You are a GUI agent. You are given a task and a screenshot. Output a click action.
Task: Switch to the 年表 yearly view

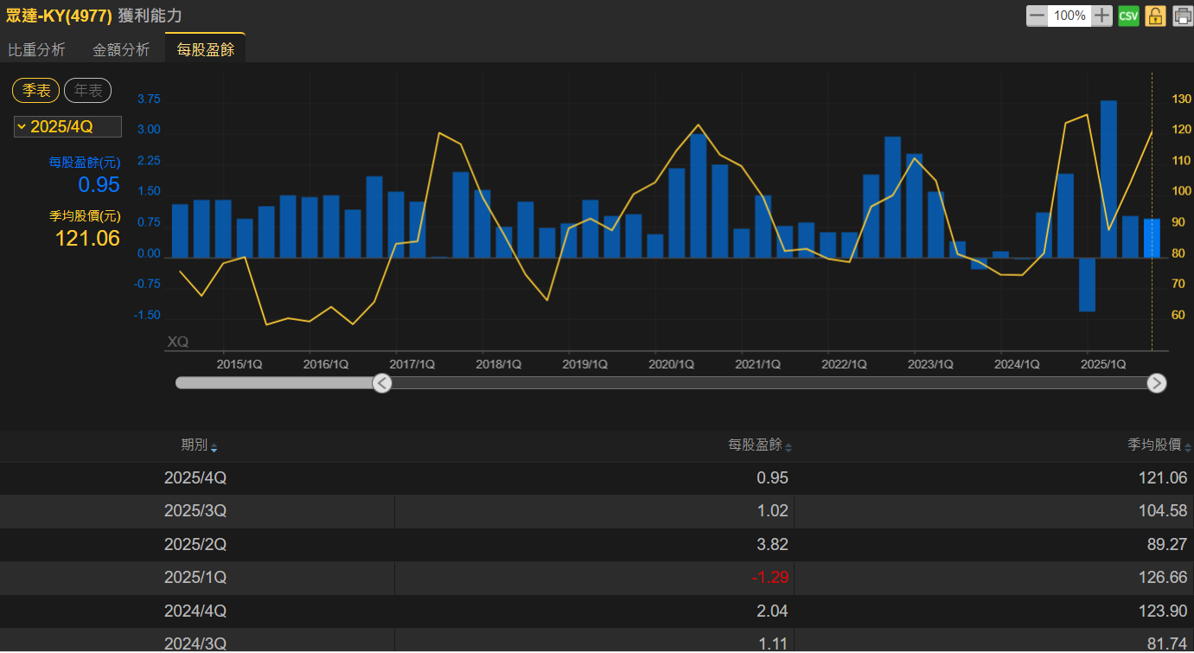coord(87,90)
